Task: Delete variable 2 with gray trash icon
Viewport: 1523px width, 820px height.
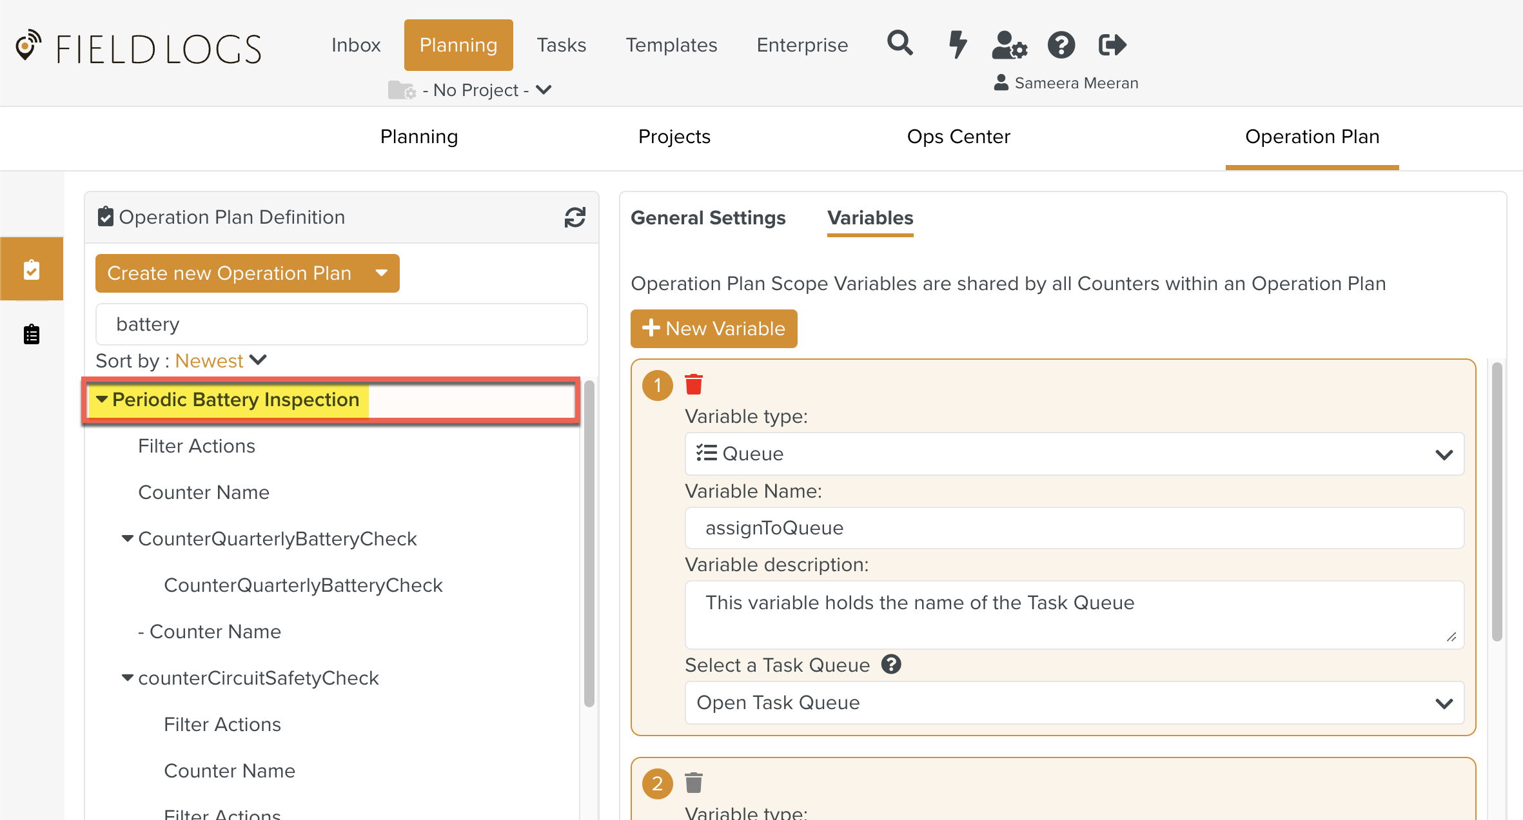Action: pyautogui.click(x=694, y=783)
